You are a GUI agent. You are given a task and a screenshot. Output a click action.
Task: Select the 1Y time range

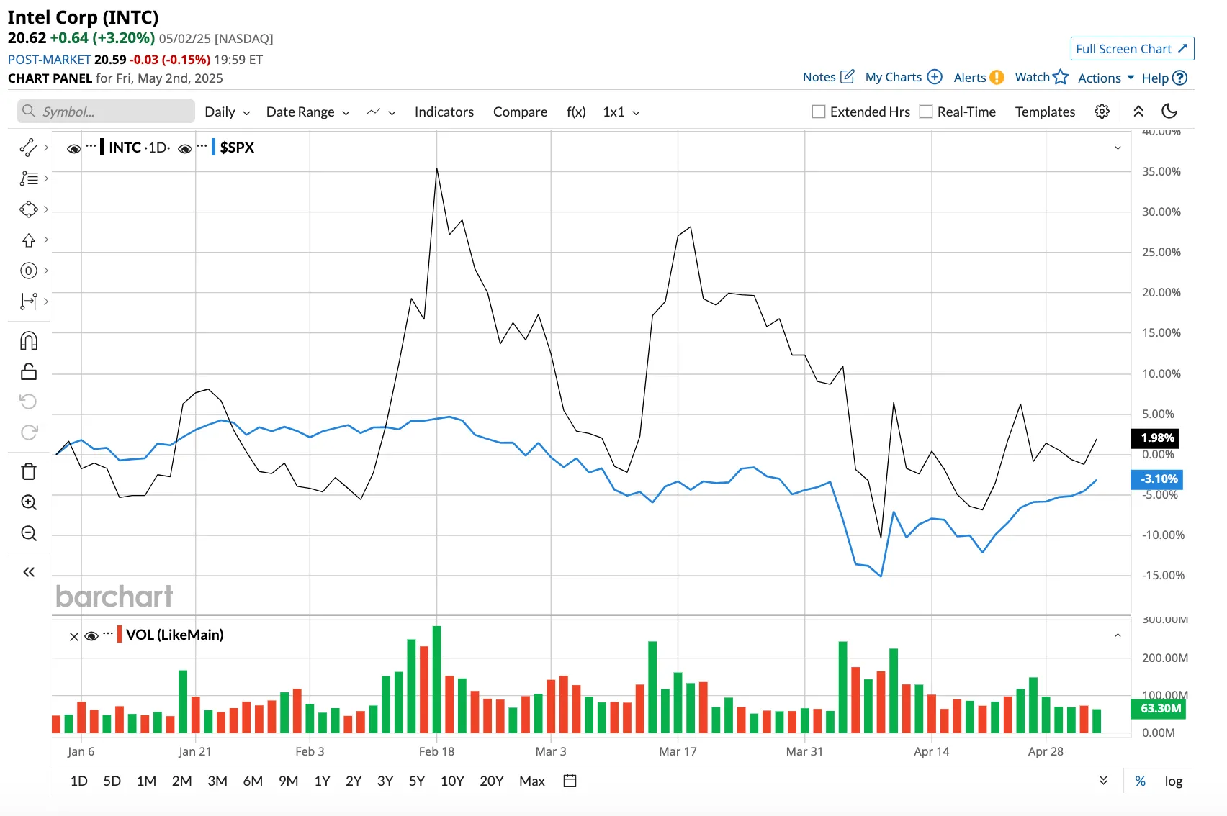click(x=322, y=781)
